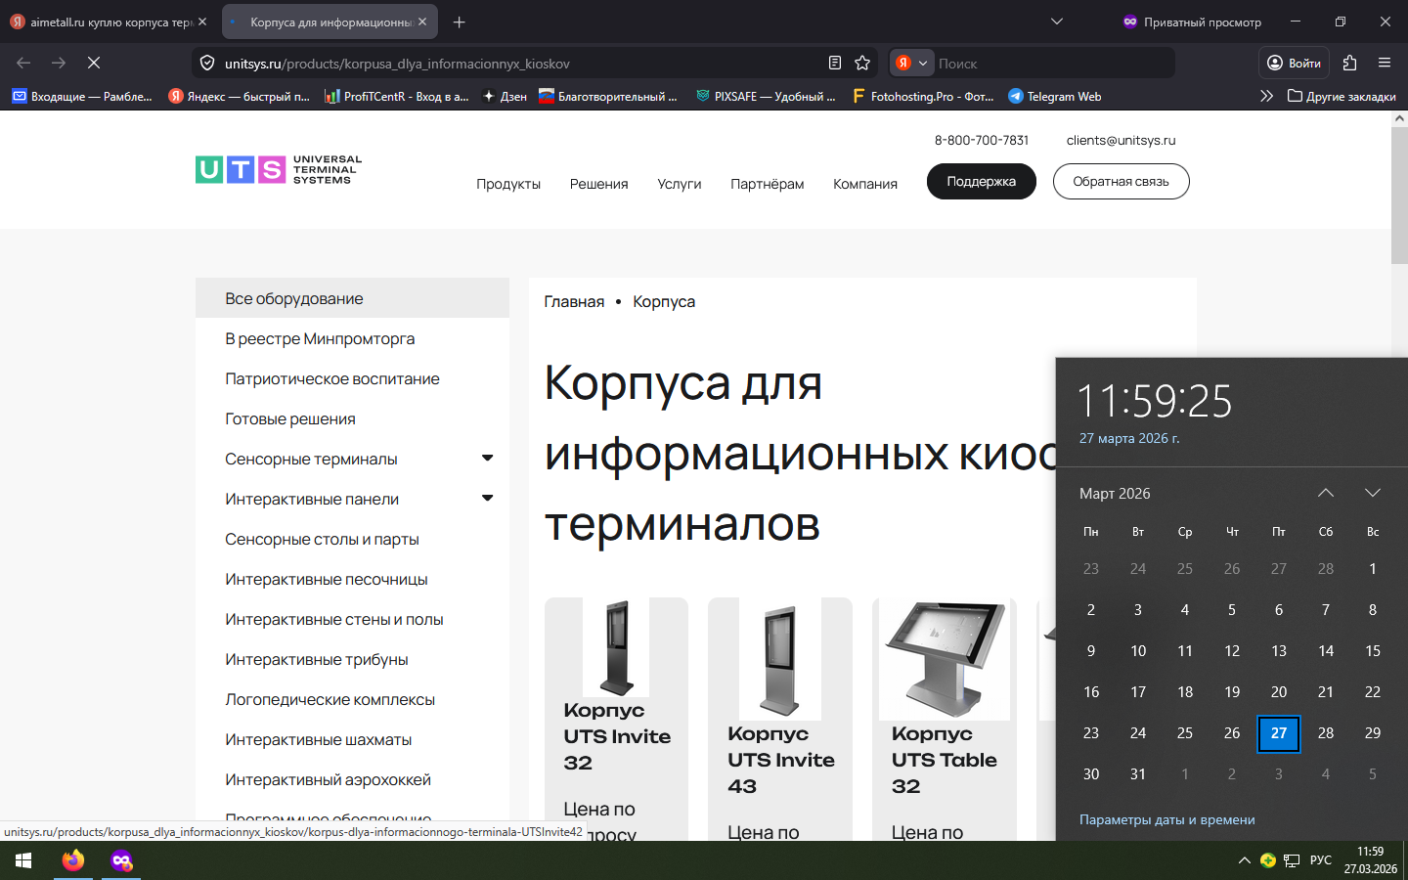Show more bookmarks chevron in bookmarks bar
The image size is (1408, 880).
(1266, 96)
